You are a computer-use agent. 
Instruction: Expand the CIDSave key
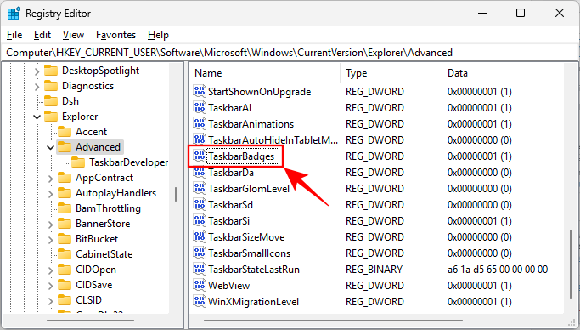pyautogui.click(x=50, y=285)
